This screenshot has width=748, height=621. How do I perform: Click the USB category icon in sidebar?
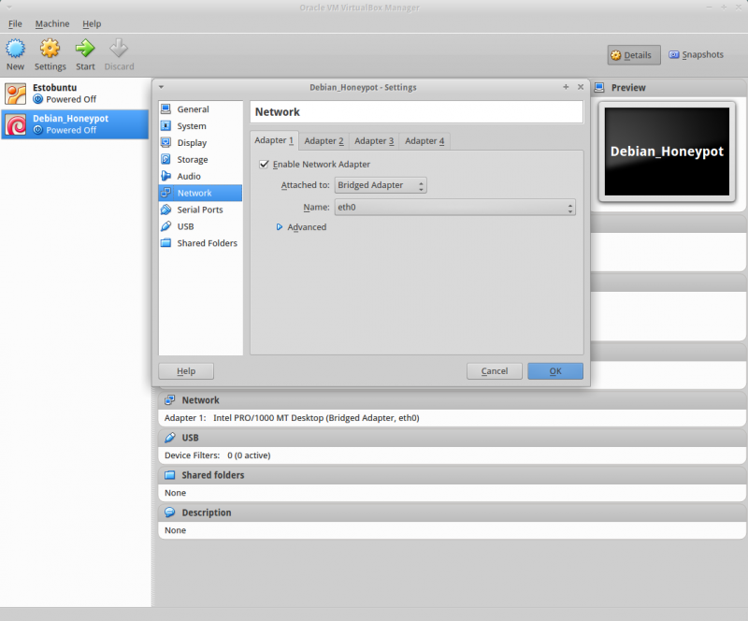click(x=166, y=225)
